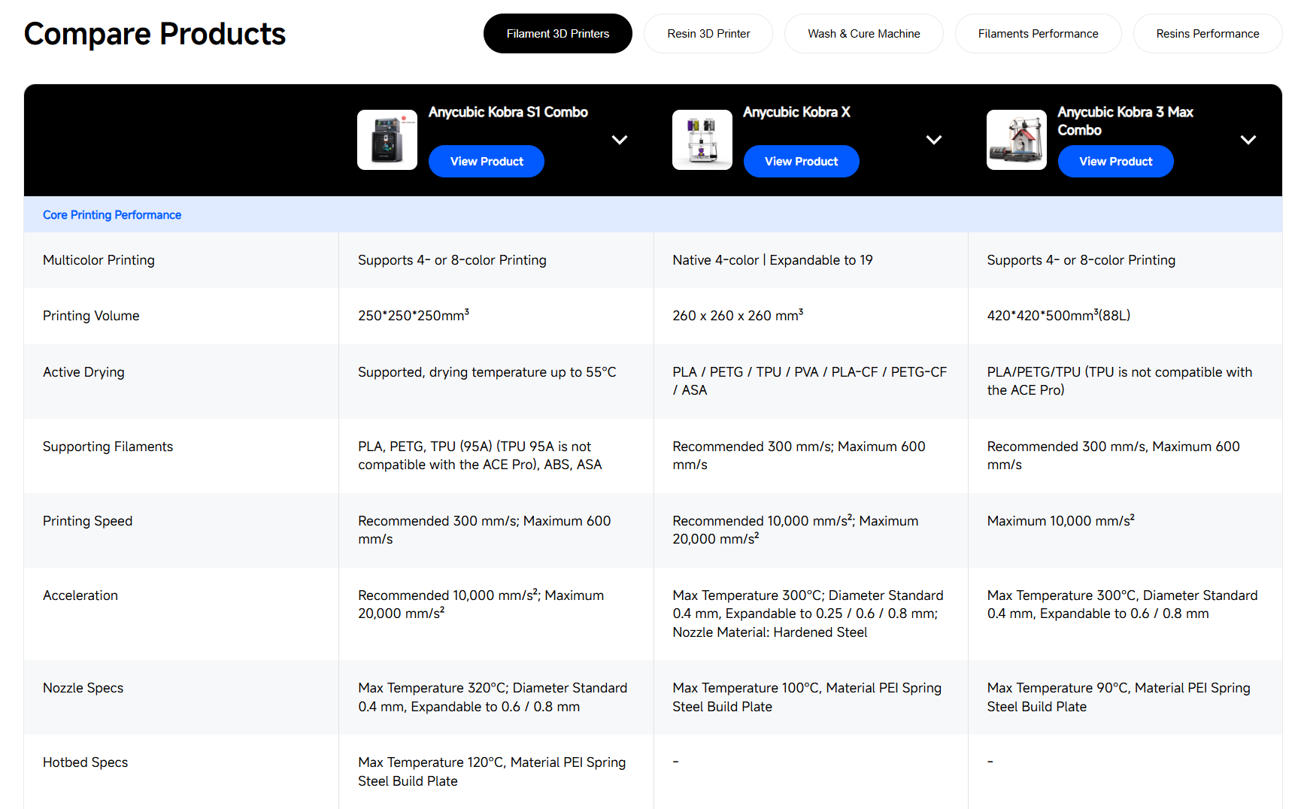
Task: Click the Compare Products heading
Action: coord(155,34)
